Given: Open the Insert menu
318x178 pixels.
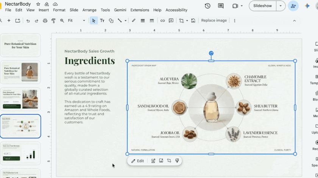Looking at the screenshot, I should pyautogui.click(x=44, y=10).
